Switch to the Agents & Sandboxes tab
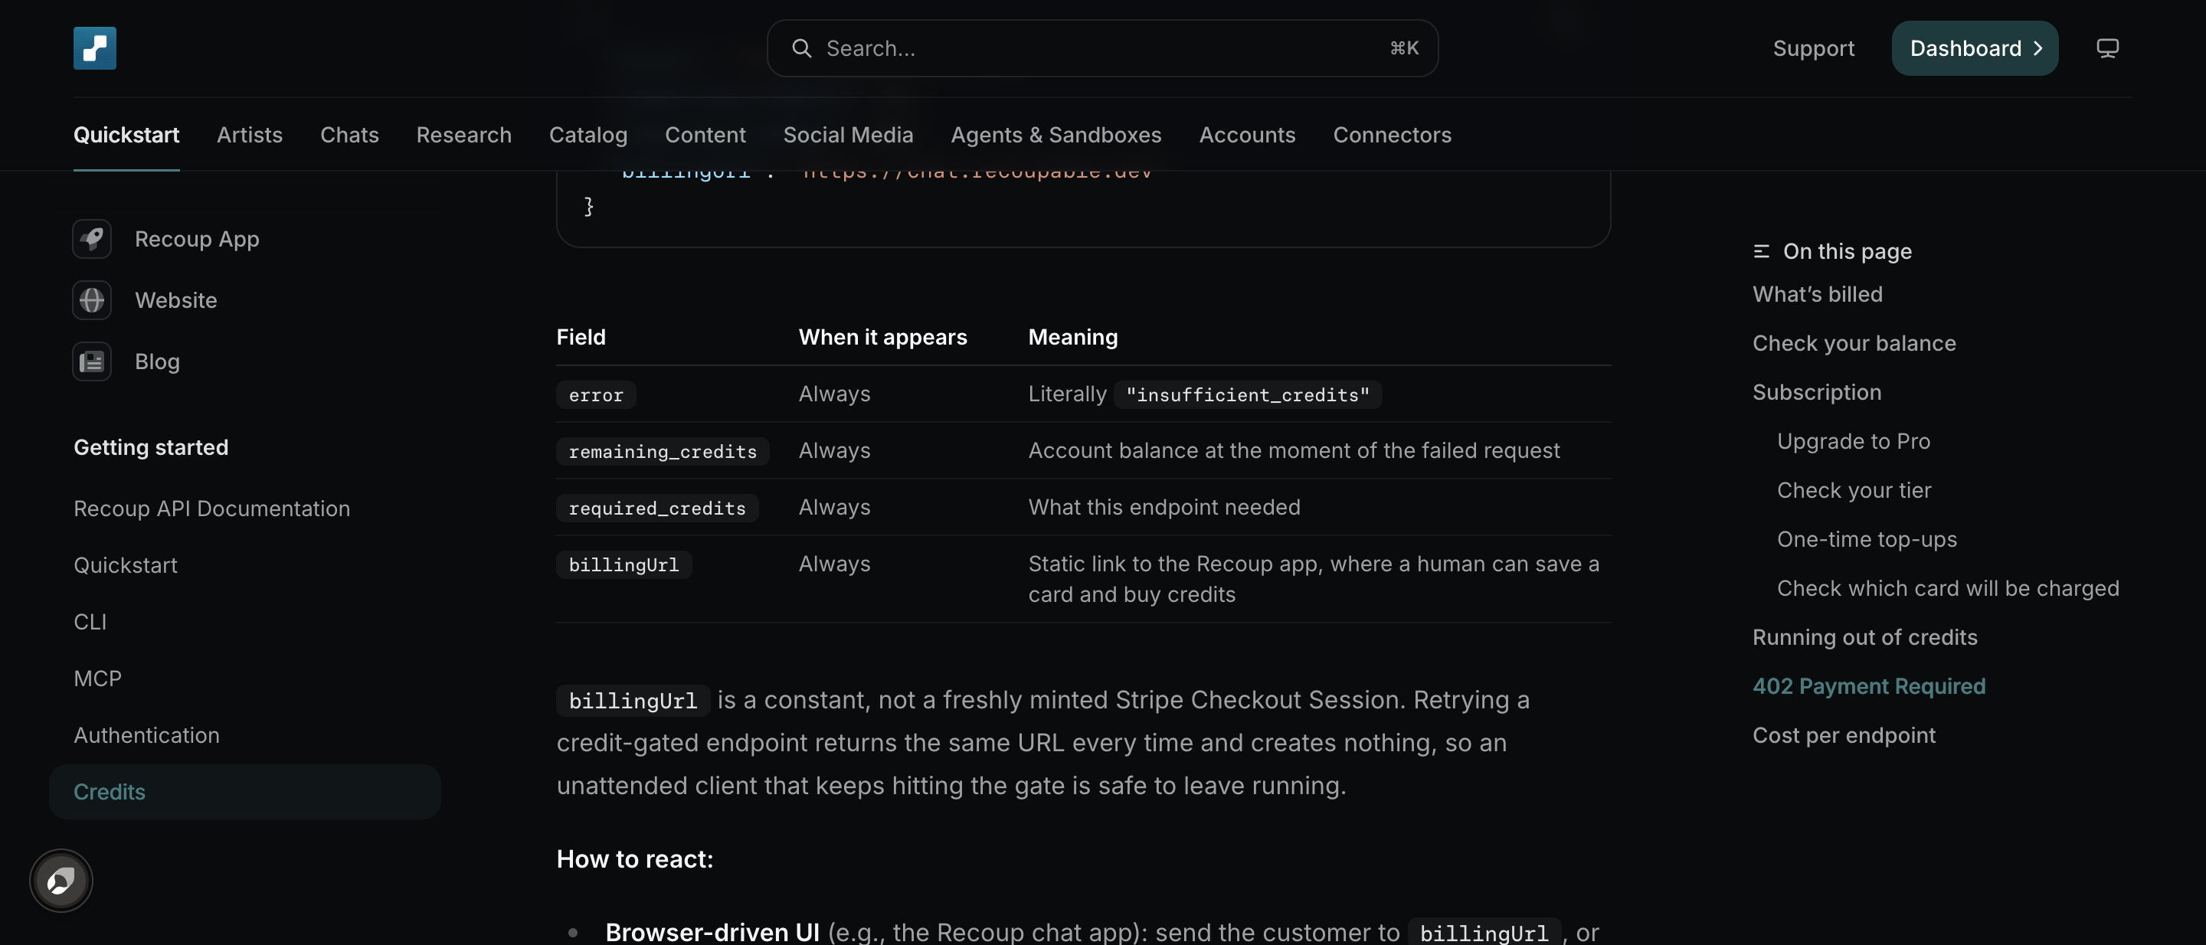 [1056, 134]
